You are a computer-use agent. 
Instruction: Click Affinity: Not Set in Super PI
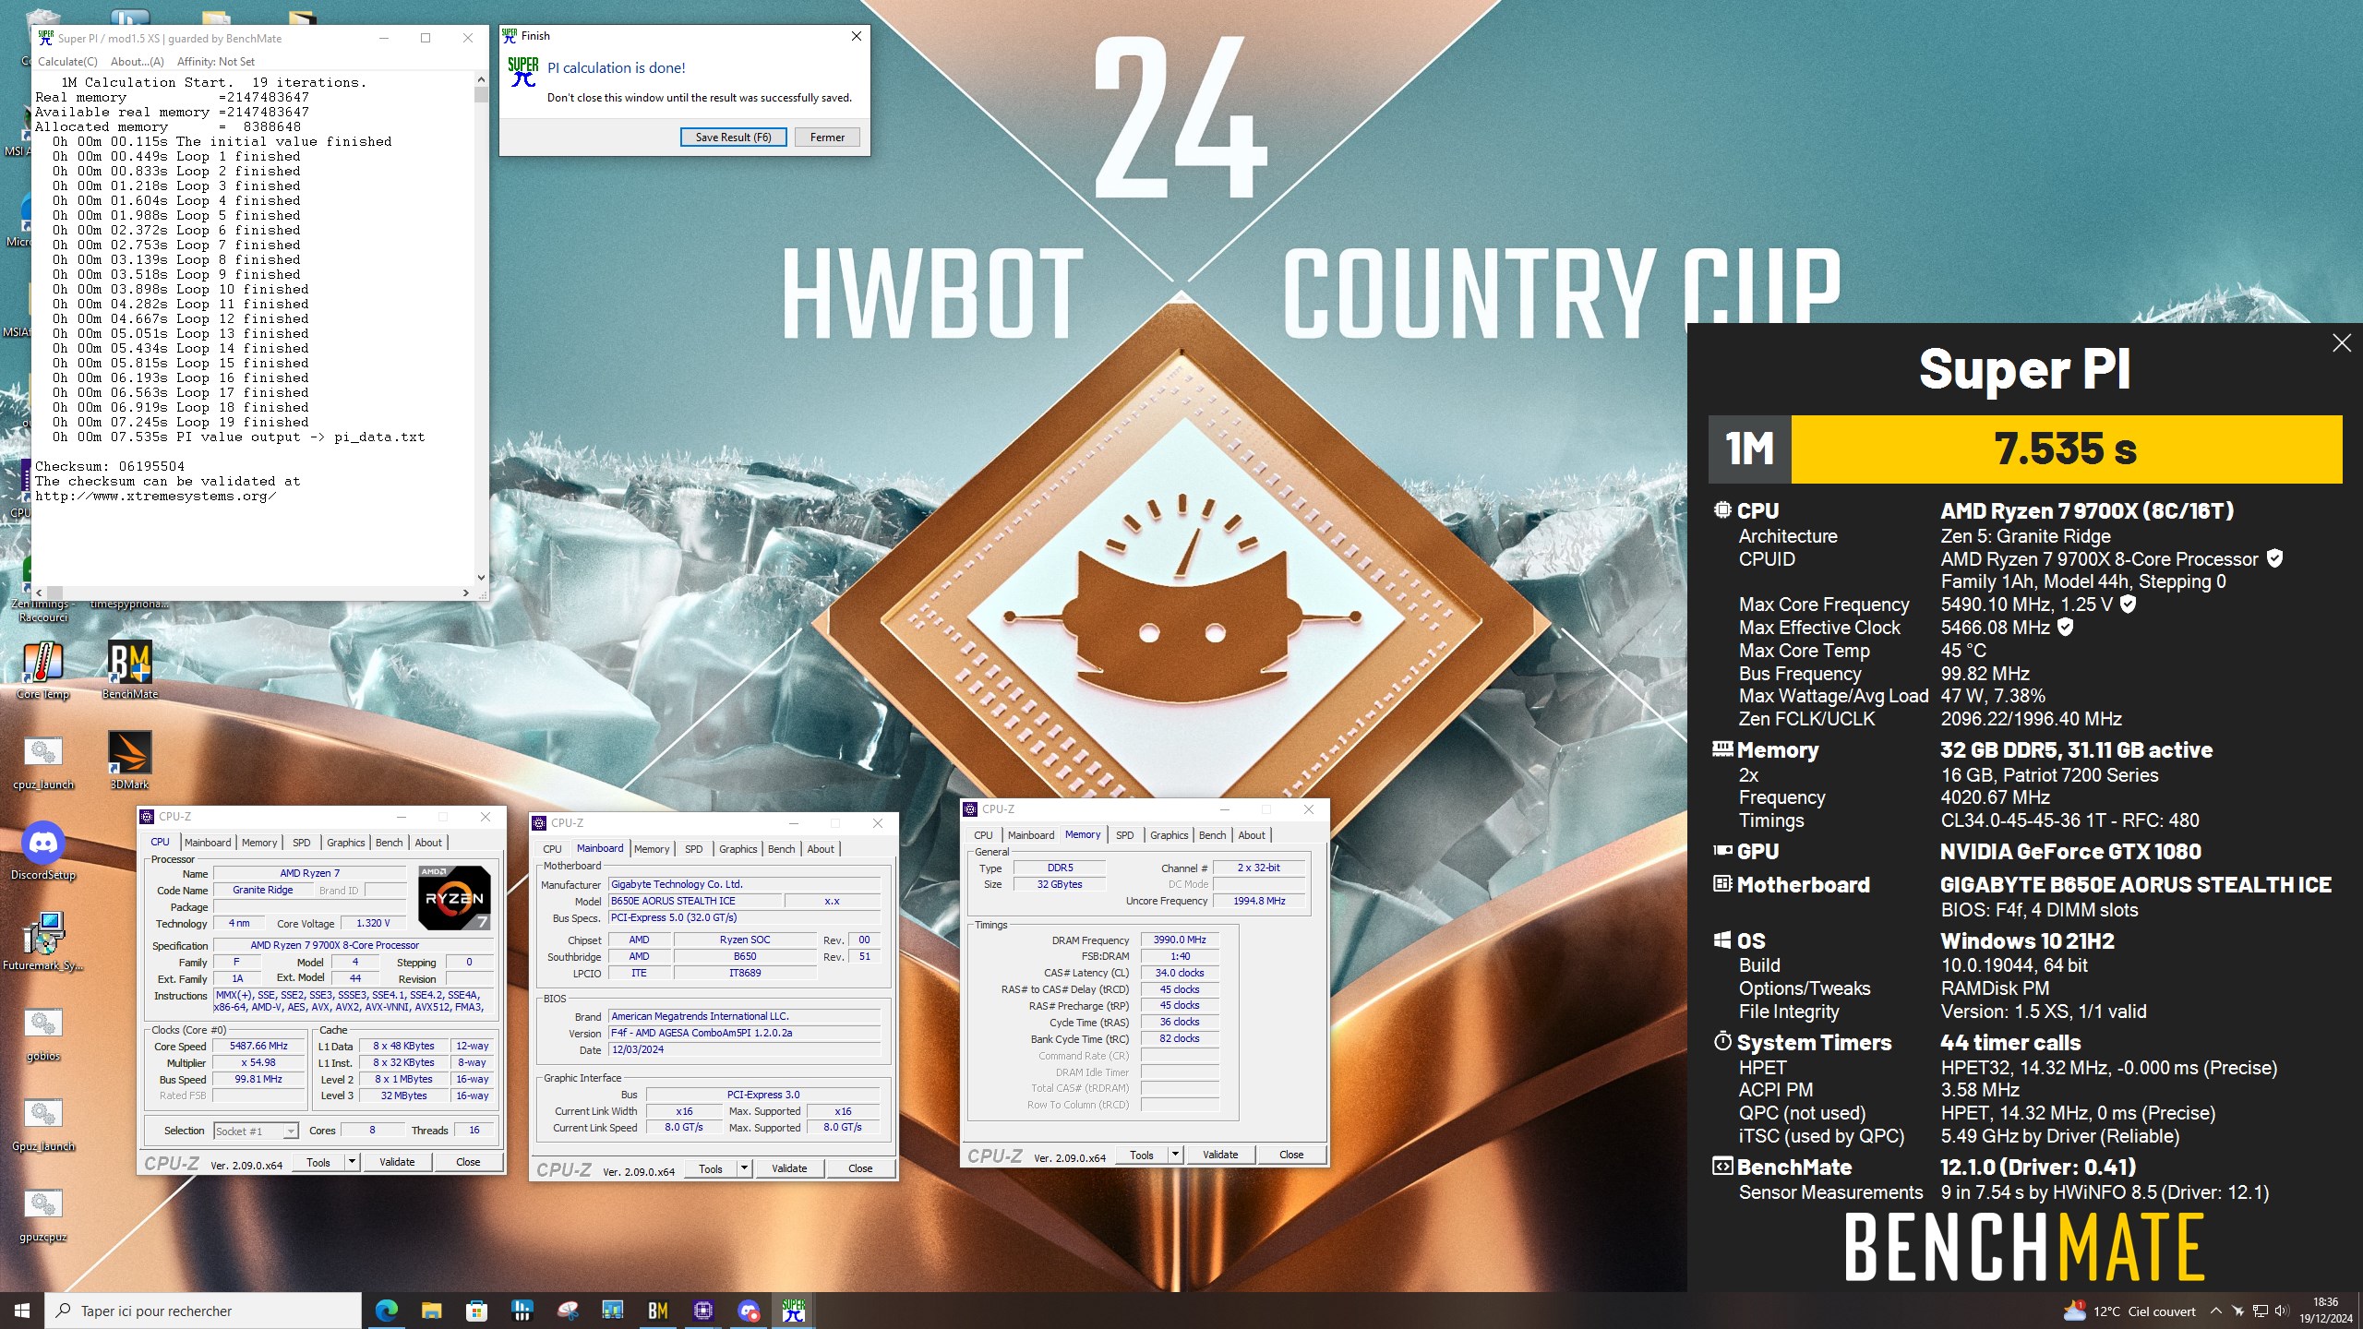215,62
